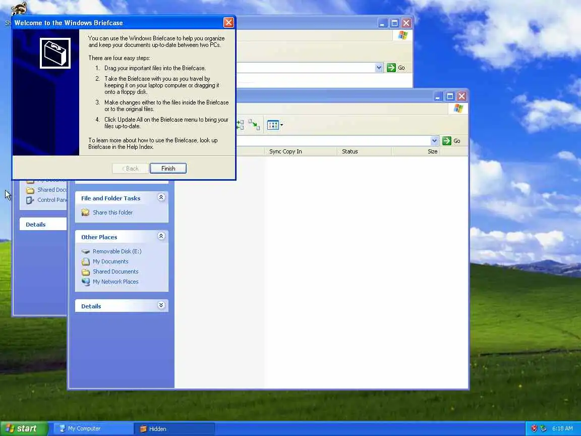Maximize the front Briefcase window

coord(450,96)
